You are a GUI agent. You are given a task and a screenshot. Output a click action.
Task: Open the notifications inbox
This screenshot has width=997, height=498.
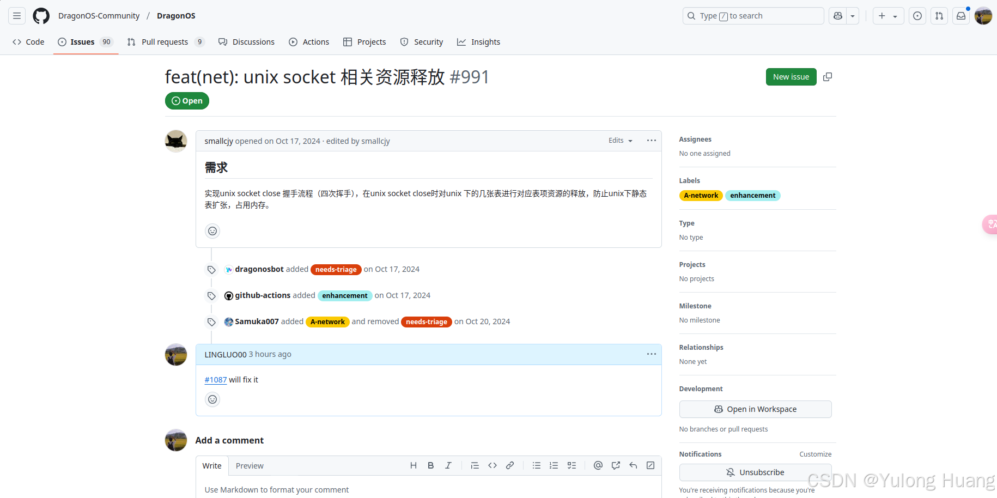pos(960,16)
